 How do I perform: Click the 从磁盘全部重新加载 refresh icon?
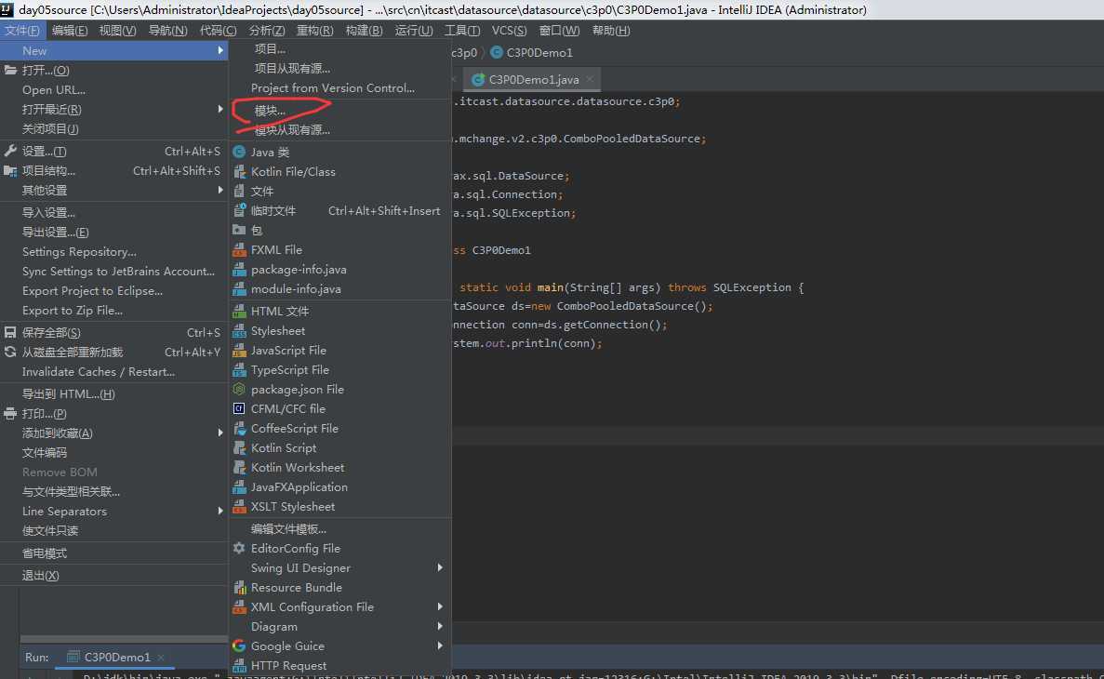(x=10, y=353)
